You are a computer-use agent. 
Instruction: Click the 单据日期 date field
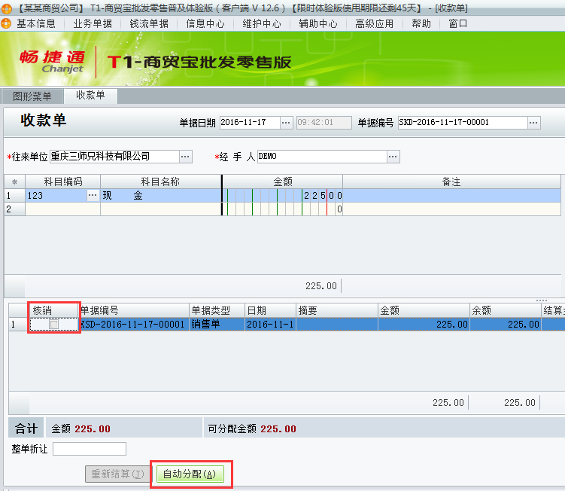tap(250, 123)
